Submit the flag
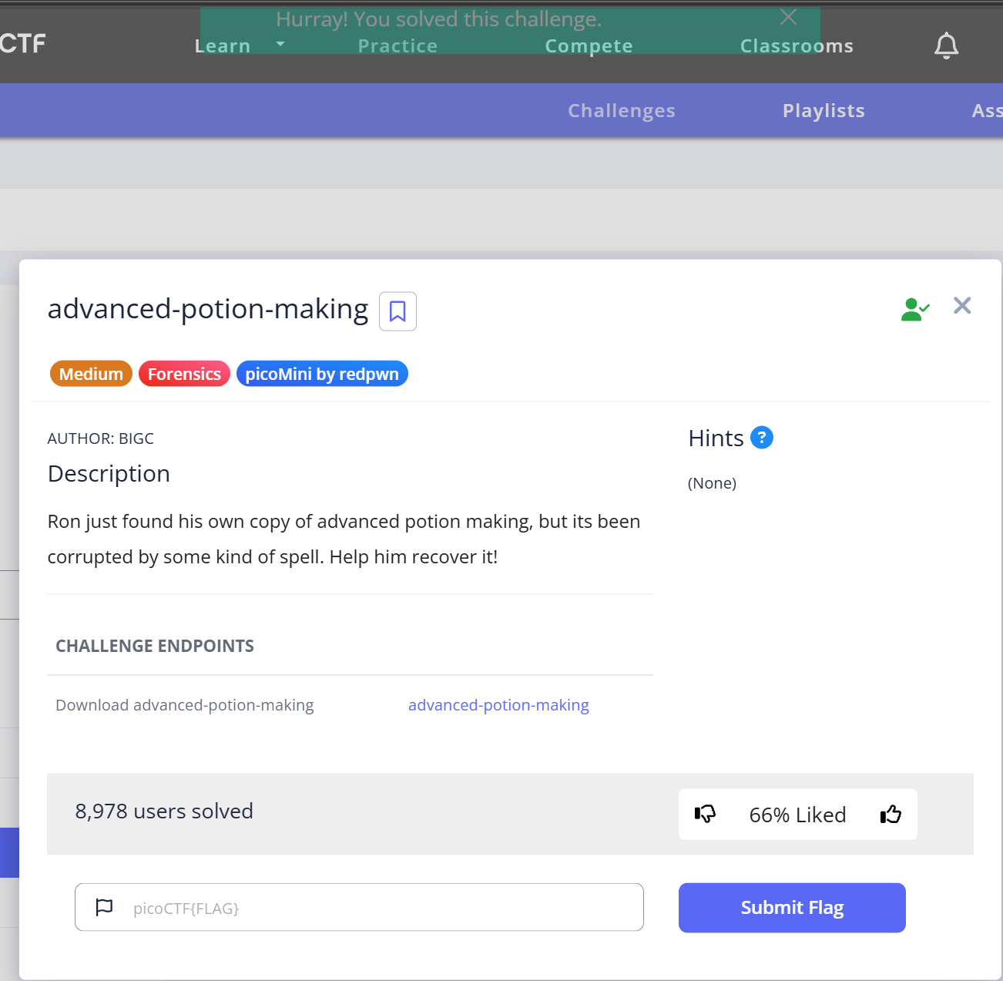1003x981 pixels. (x=792, y=908)
